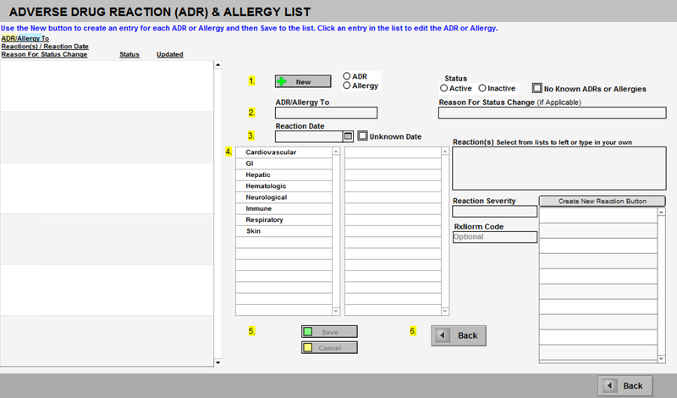This screenshot has height=398, width=677.
Task: Tick the Unknown Date checkbox
Action: pos(363,136)
